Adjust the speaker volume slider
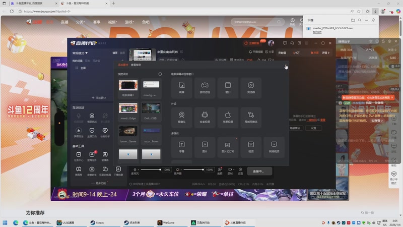This screenshot has width=403, height=227. click(x=193, y=169)
